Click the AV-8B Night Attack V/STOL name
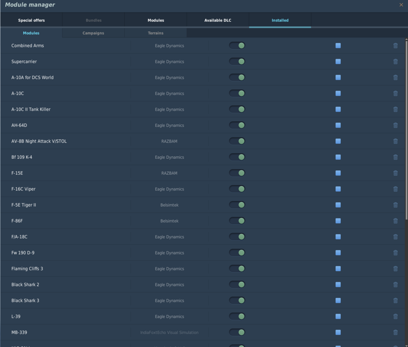The width and height of the screenshot is (408, 347). click(x=39, y=141)
